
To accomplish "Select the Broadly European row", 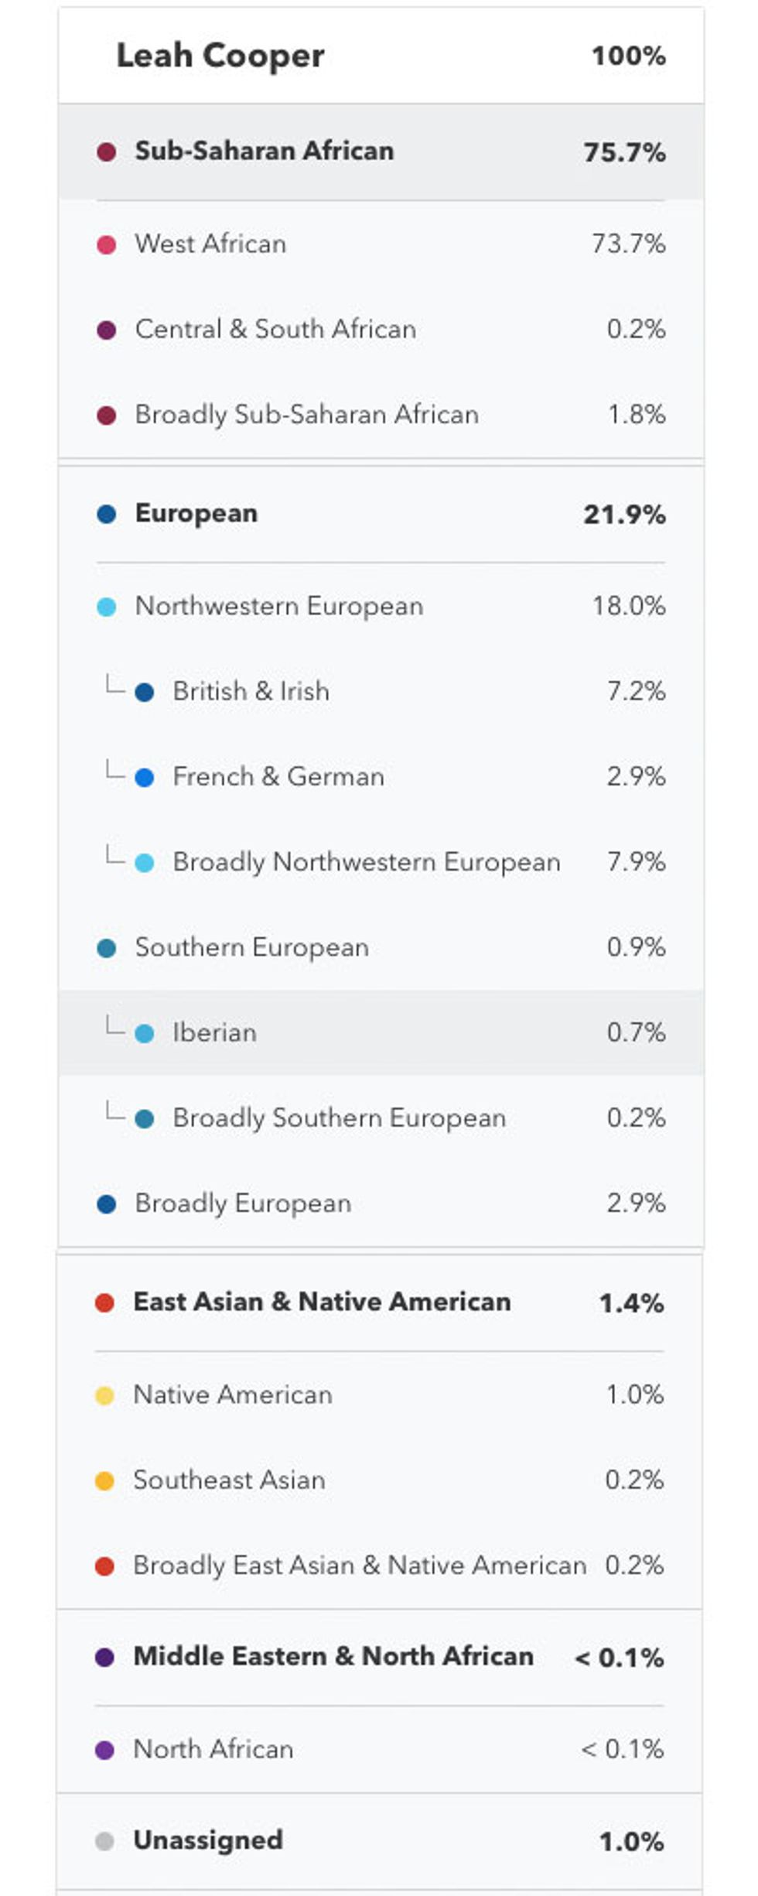I will tap(381, 1203).
